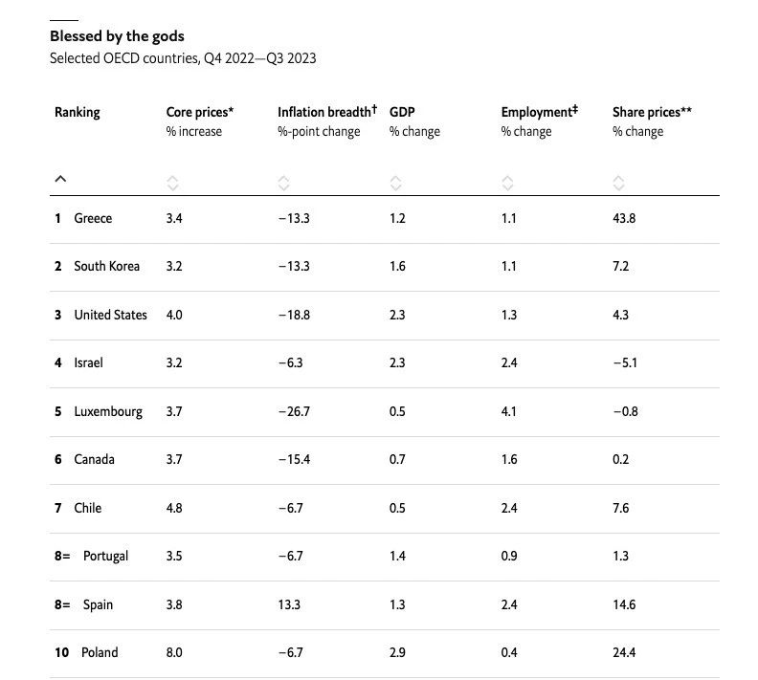Screen dimensions: 758x680
Task: Click the Employment column sort icon
Action: coord(507,183)
